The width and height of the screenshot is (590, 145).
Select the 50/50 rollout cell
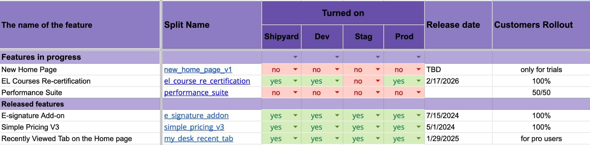point(541,93)
